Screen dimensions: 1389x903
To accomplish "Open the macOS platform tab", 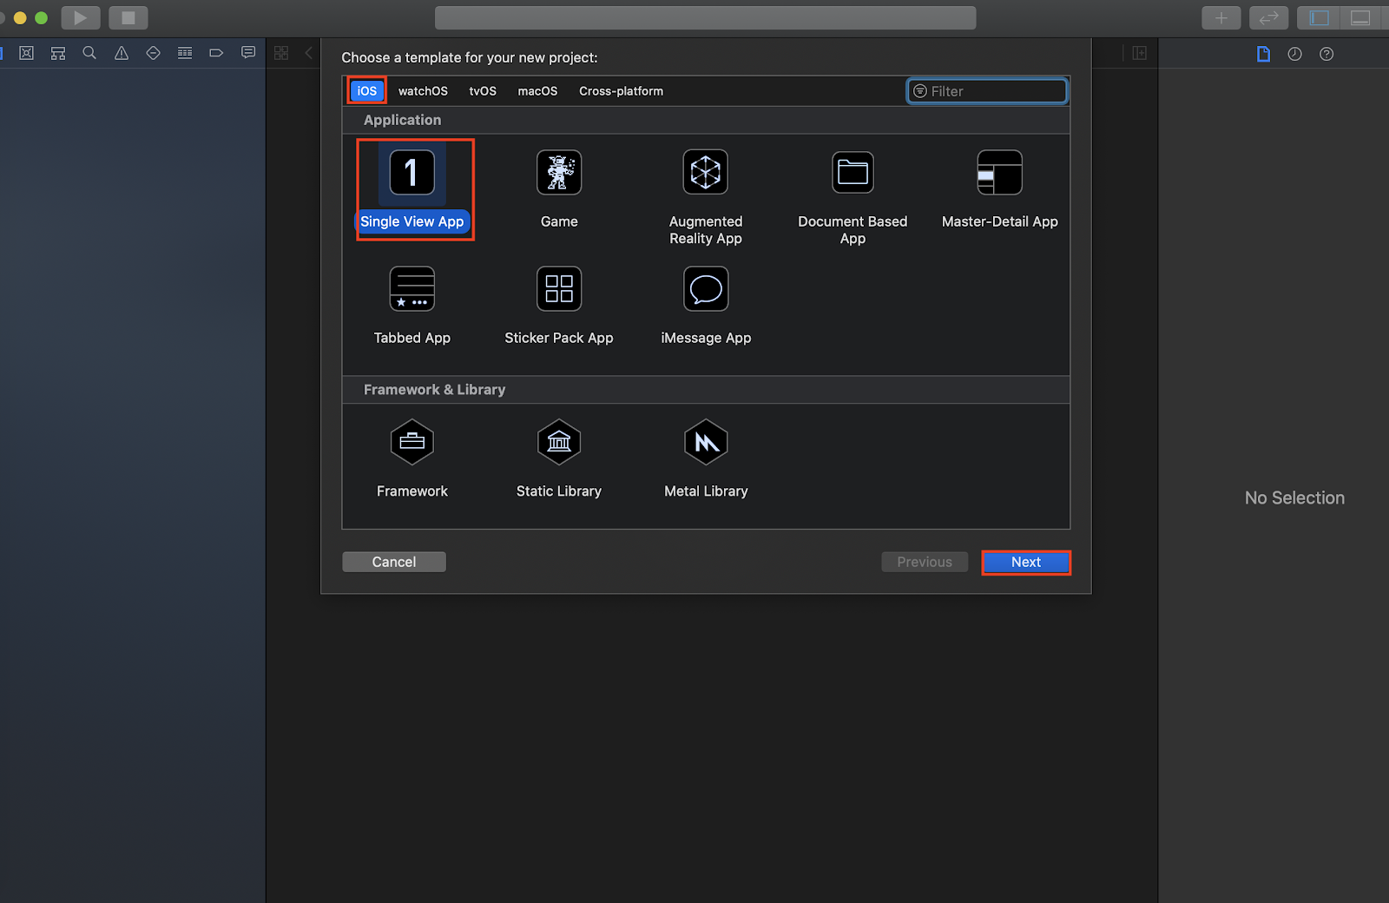I will [537, 90].
